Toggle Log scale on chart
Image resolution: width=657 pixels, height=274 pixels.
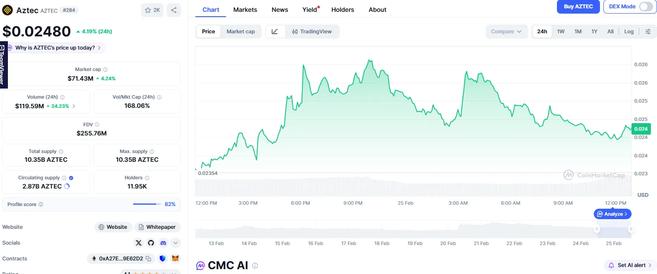pos(629,32)
